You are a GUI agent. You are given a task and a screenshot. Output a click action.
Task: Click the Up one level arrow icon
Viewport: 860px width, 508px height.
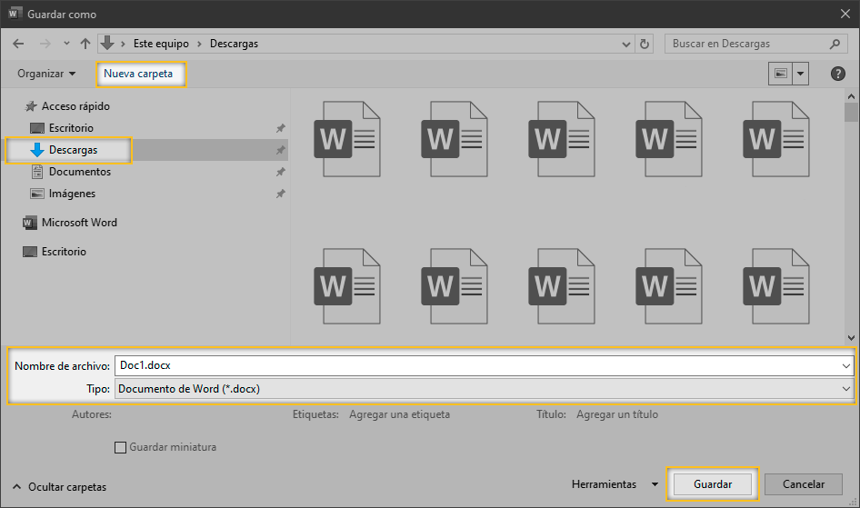pyautogui.click(x=85, y=44)
